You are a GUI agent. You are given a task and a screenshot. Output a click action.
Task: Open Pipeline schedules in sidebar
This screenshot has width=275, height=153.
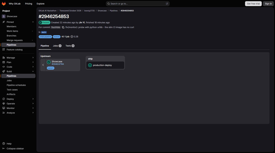click(x=18, y=85)
